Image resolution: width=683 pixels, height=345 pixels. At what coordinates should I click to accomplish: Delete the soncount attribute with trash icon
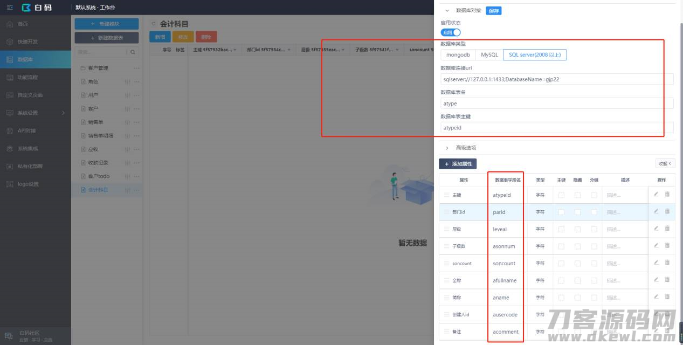(667, 263)
